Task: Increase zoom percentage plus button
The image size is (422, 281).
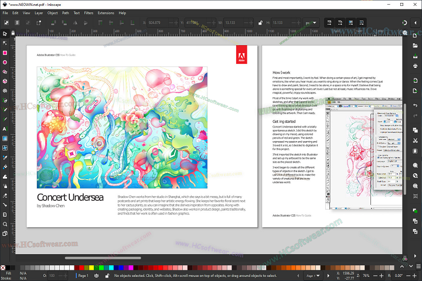Action: click(381, 276)
